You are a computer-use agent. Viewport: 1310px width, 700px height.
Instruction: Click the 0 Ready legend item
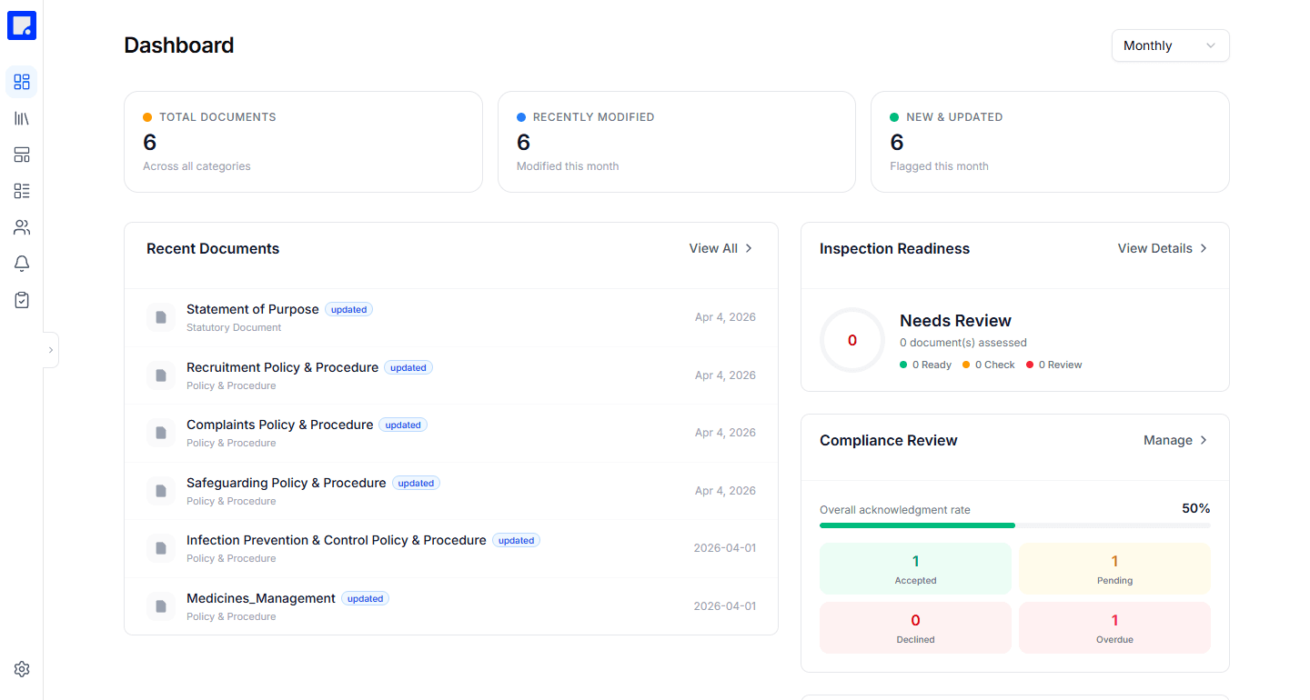(x=925, y=365)
